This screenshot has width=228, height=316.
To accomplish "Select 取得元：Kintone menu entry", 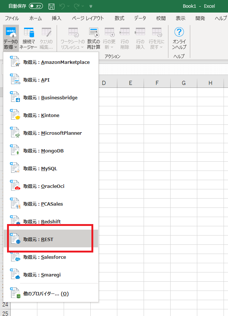I will (x=51, y=115).
